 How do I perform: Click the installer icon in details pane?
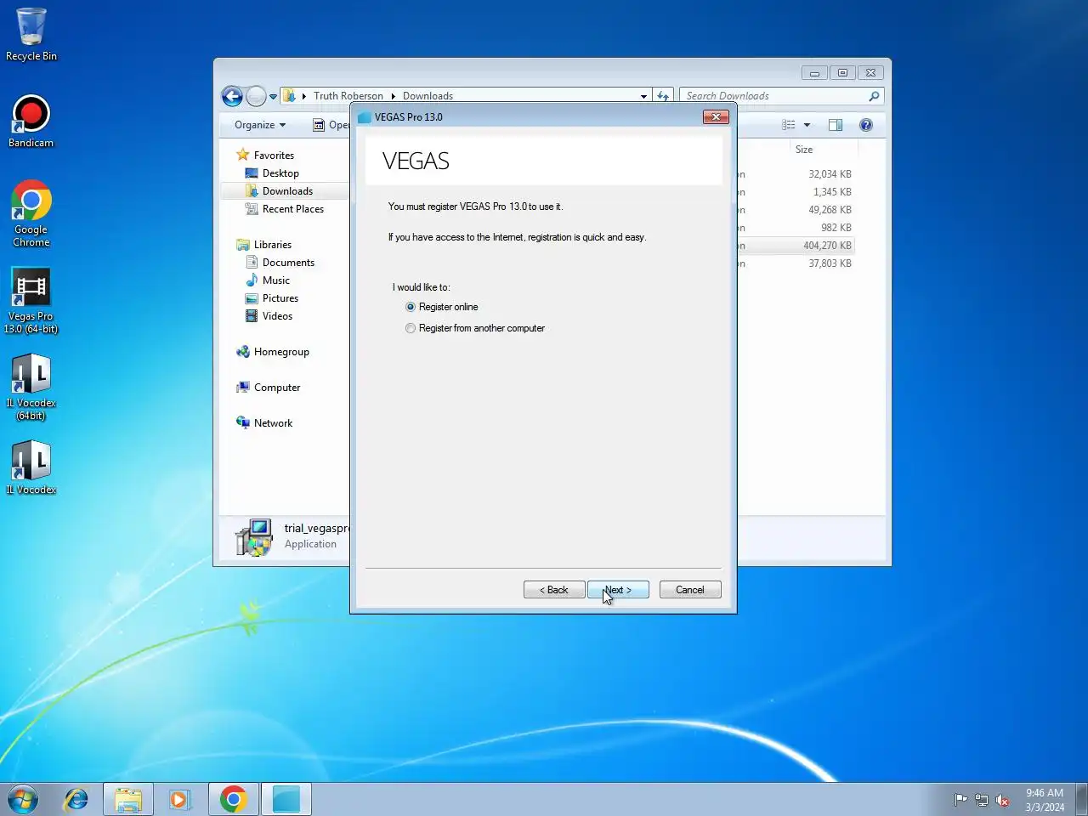[254, 537]
